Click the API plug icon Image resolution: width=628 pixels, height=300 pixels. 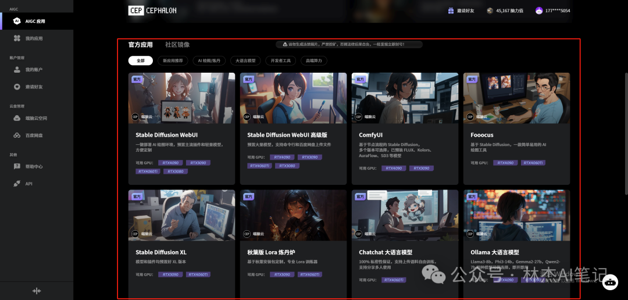(x=17, y=184)
